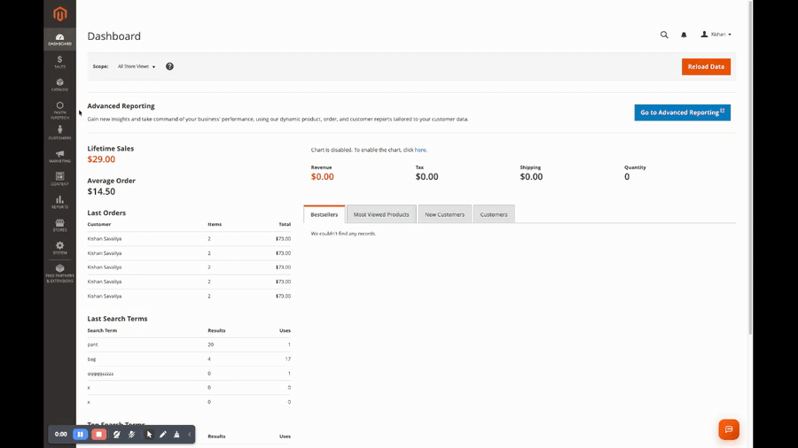Click the Dashboard page title

point(114,36)
